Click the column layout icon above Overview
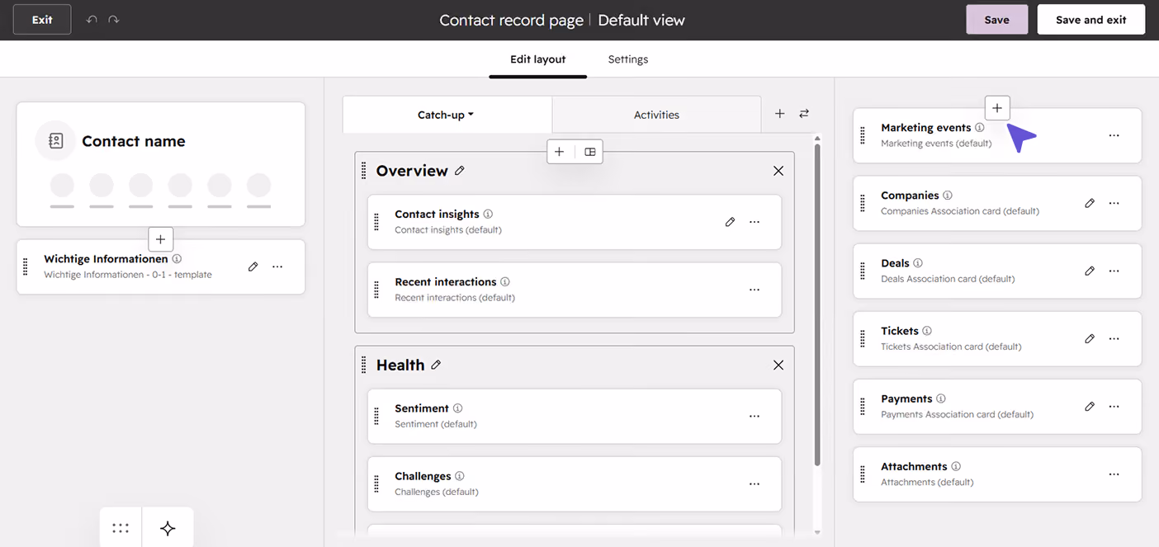The height and width of the screenshot is (547, 1159). click(x=589, y=152)
